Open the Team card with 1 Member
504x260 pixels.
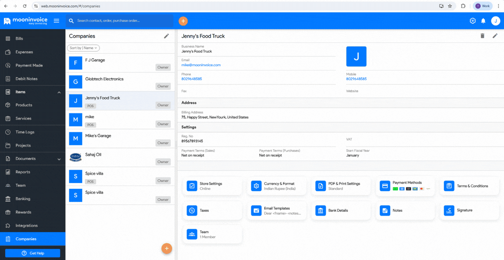212,234
